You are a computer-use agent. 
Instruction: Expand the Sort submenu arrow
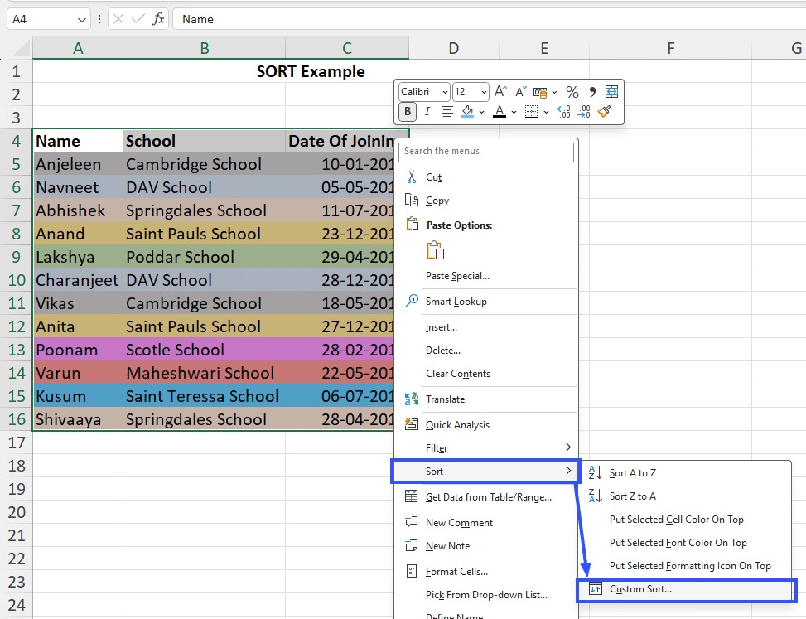568,471
